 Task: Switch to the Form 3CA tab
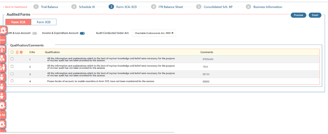[18, 22]
